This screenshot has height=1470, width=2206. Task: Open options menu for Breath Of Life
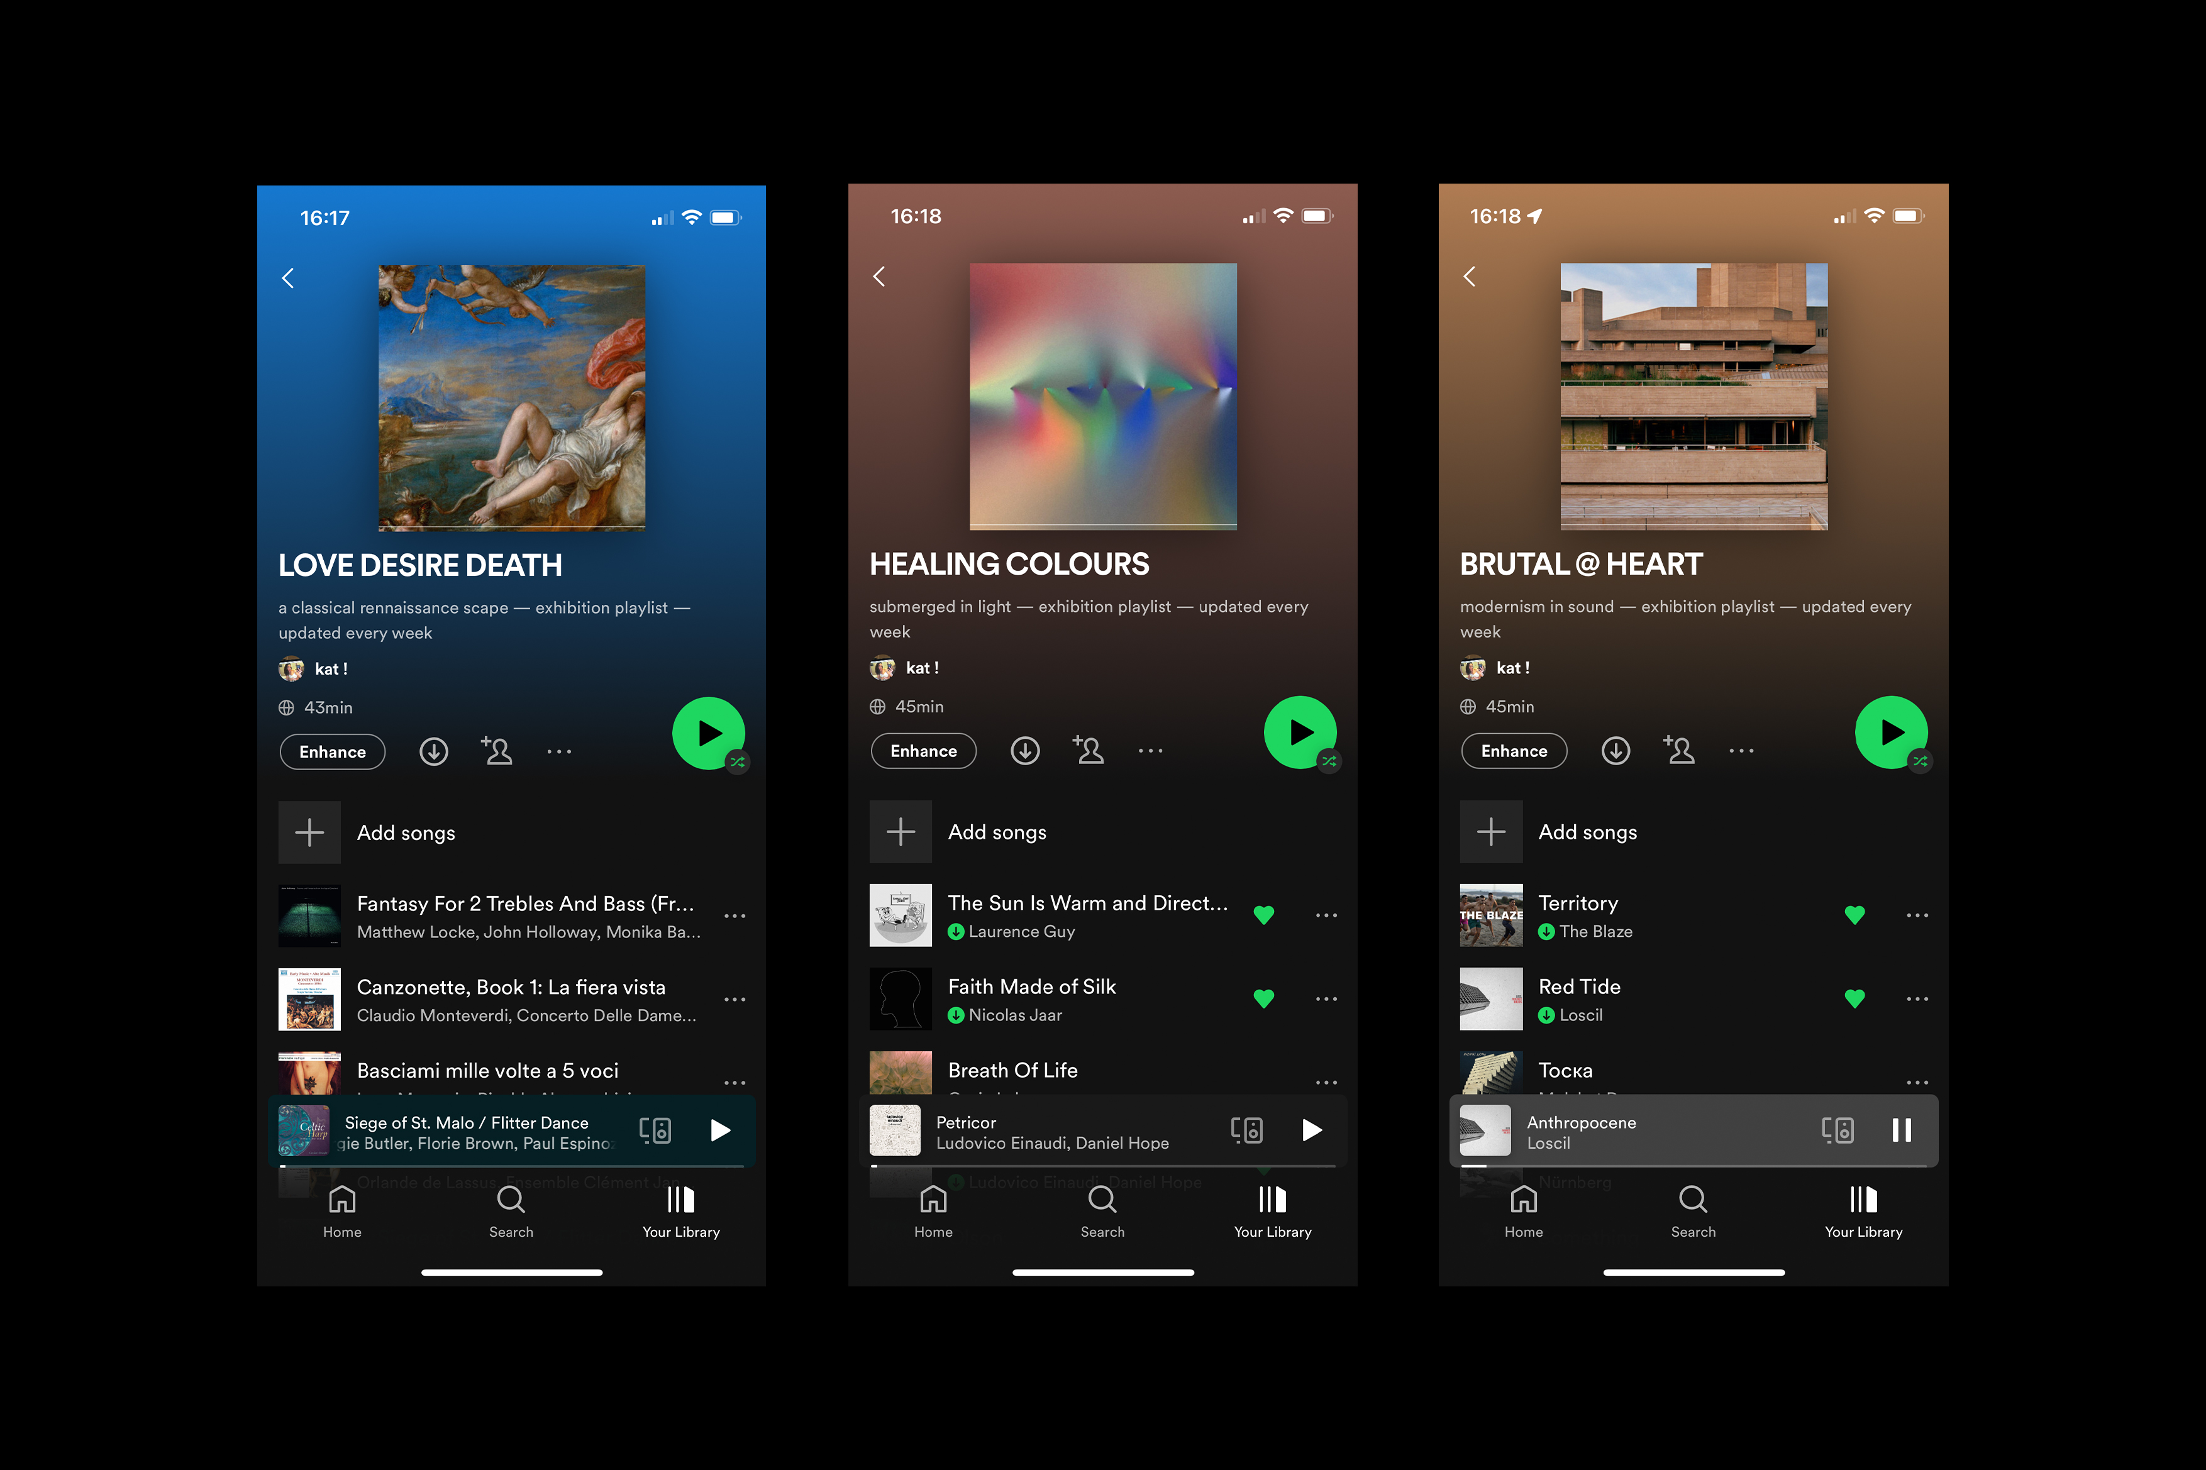click(1326, 1082)
